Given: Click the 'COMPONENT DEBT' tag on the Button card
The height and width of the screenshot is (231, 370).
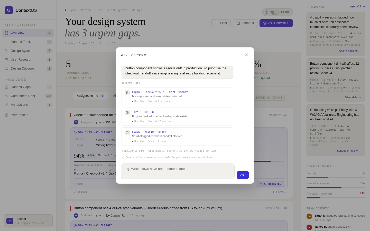Looking at the screenshot, I should click(276, 208).
